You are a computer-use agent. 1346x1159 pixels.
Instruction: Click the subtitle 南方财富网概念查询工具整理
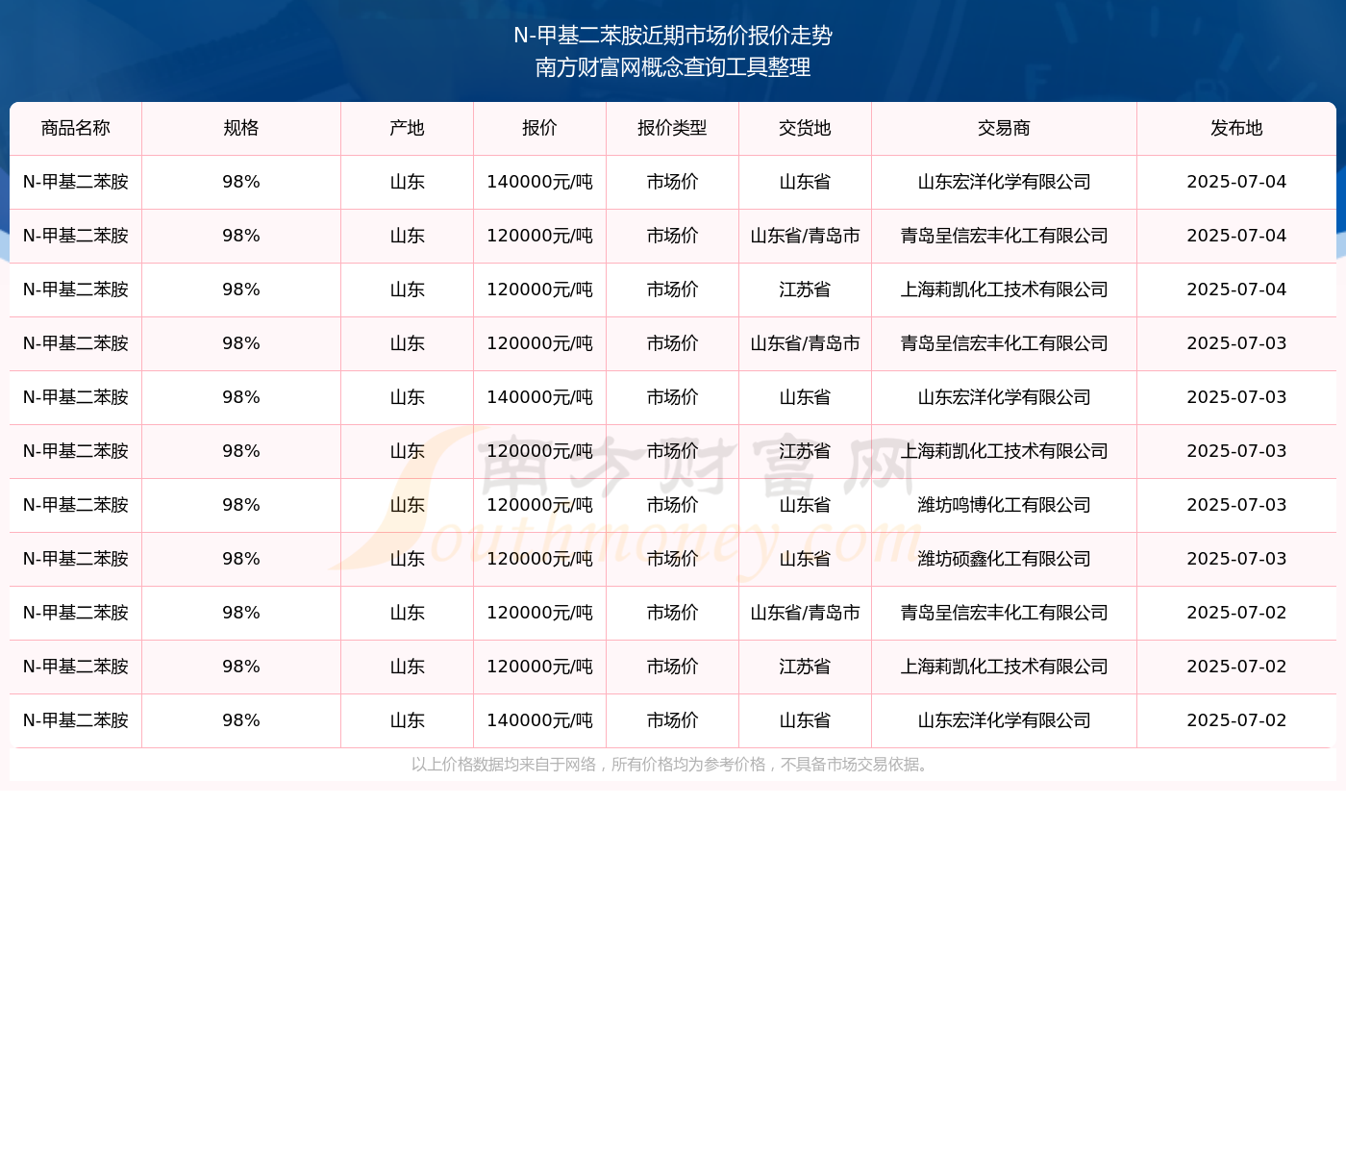click(673, 67)
